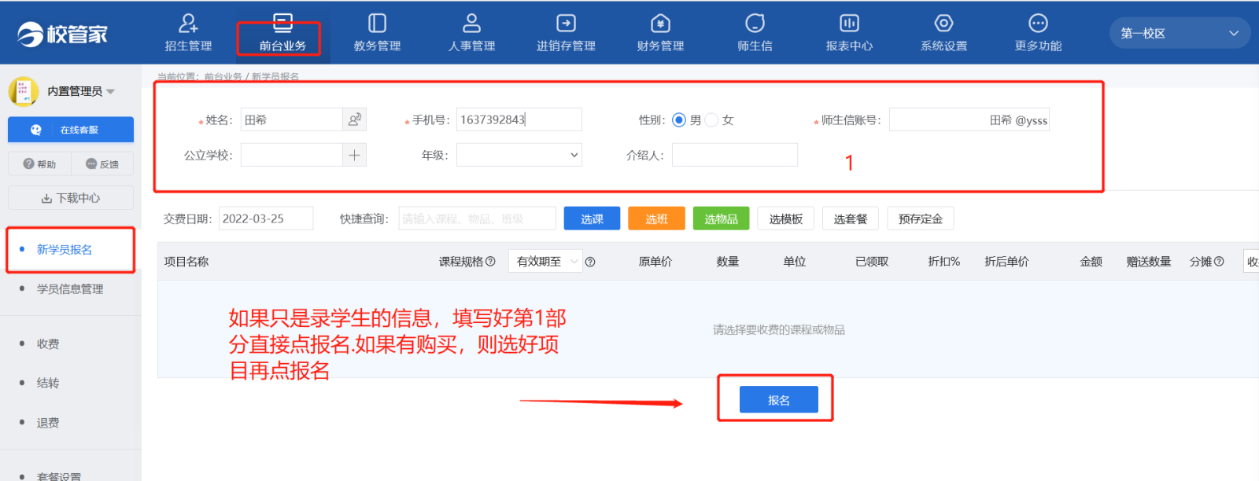
Task: Click 选模板 button
Action: [x=785, y=218]
